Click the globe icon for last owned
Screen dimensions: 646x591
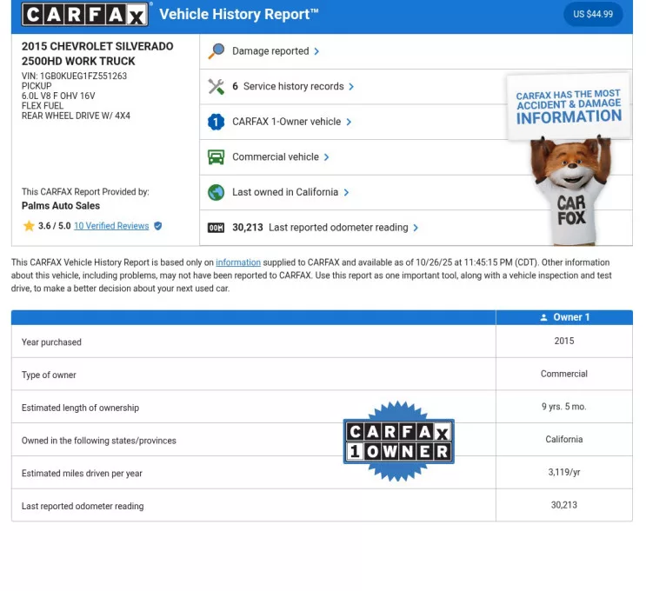[x=216, y=193]
